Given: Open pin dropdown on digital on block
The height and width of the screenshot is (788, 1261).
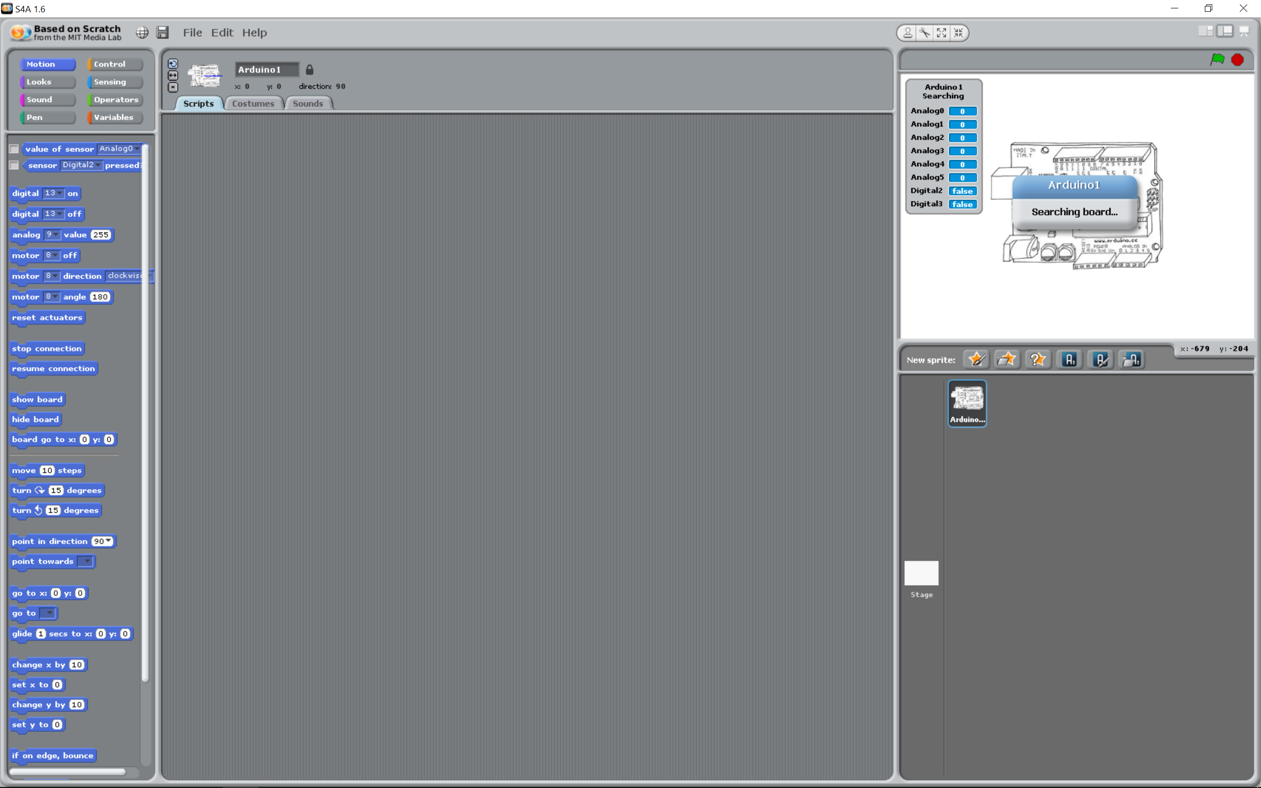Looking at the screenshot, I should coord(53,193).
